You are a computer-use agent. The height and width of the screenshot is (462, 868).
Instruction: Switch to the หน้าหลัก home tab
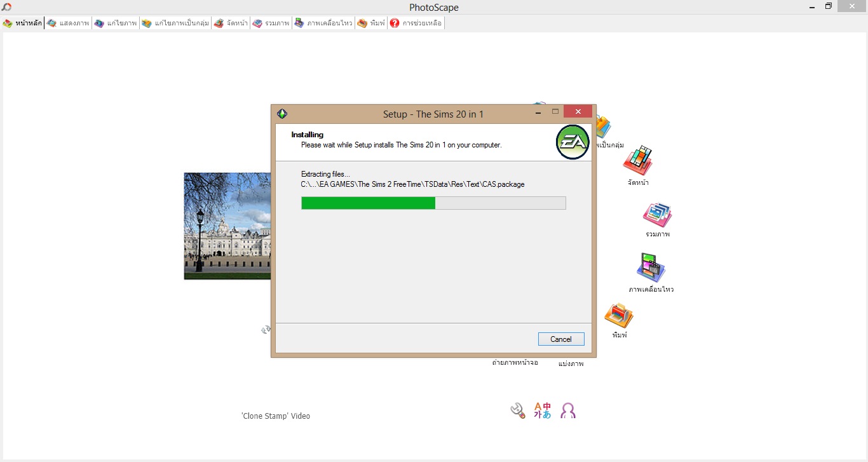pos(23,23)
